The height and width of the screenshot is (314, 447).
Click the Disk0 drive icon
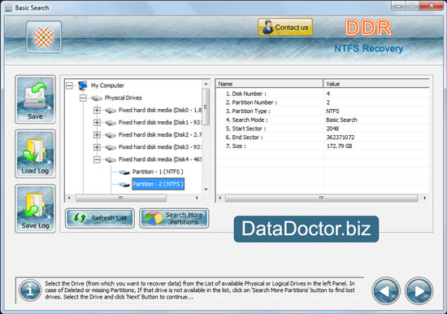coord(111,110)
